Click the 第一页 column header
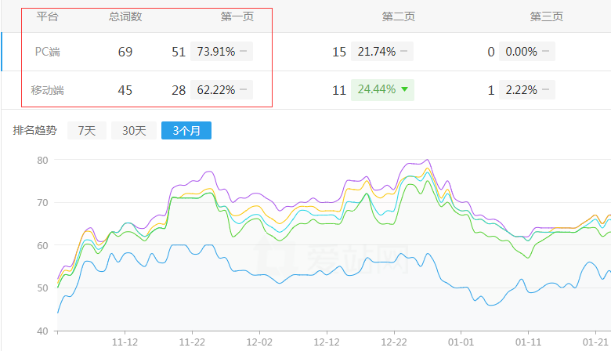 (x=237, y=16)
